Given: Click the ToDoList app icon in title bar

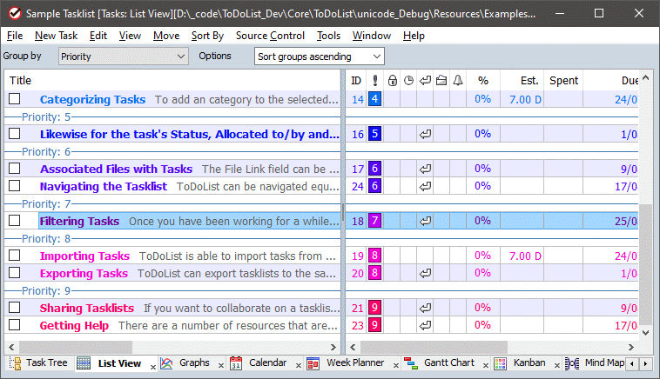Looking at the screenshot, I should 13,14.
